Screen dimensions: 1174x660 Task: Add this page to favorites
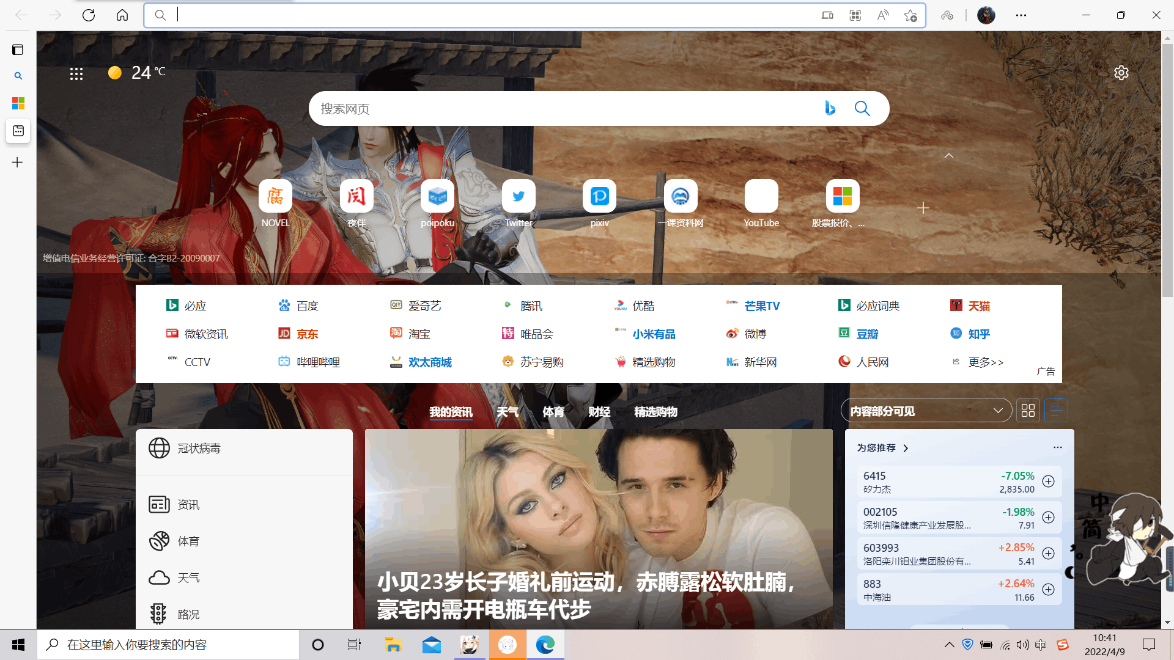point(910,15)
